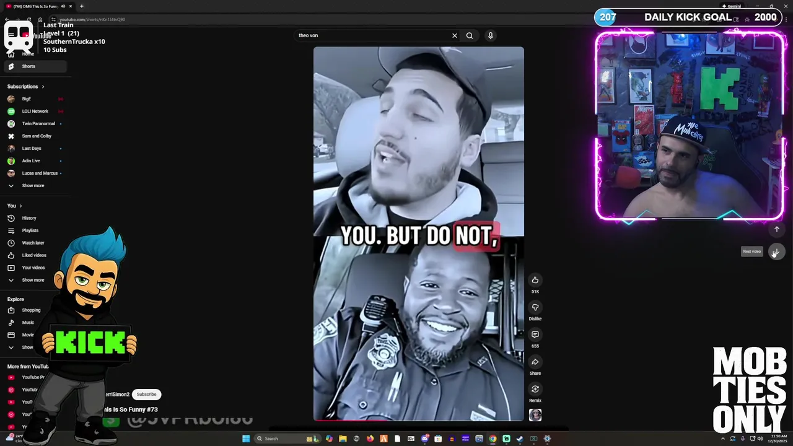This screenshot has width=793, height=446.
Task: Open LOLI Network subscription channel
Action: (x=35, y=111)
